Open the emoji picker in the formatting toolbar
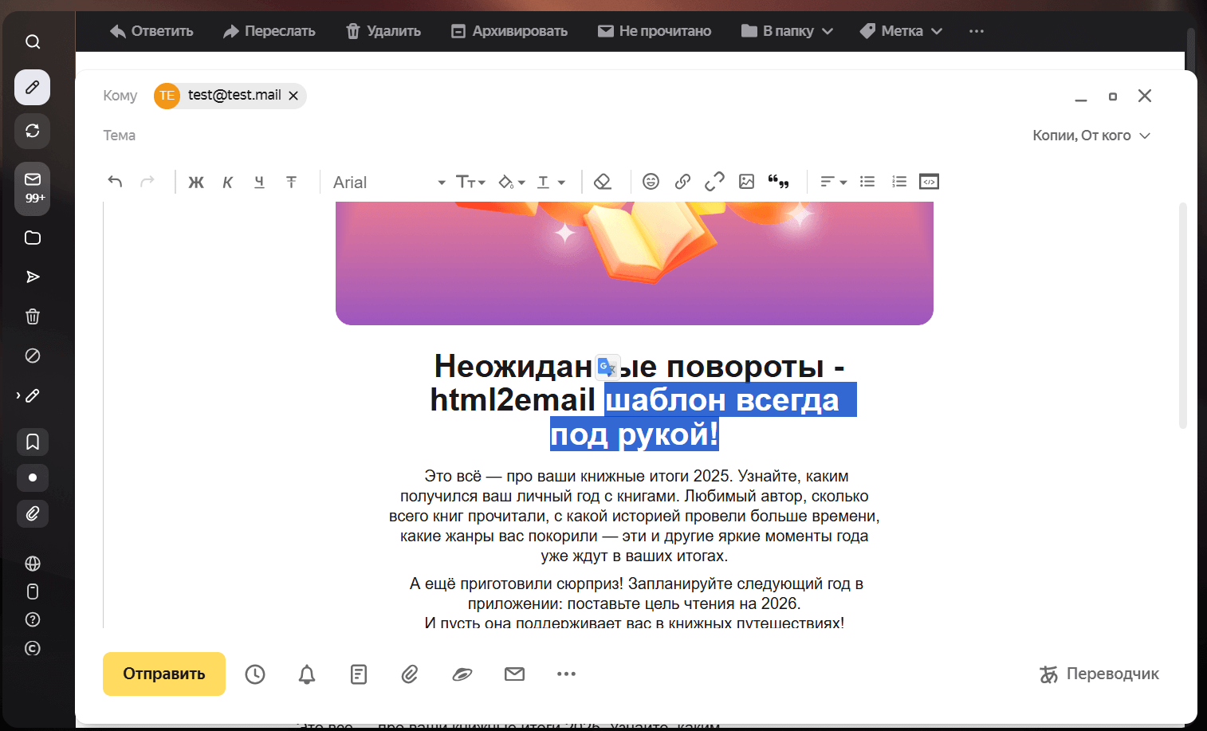 point(651,181)
